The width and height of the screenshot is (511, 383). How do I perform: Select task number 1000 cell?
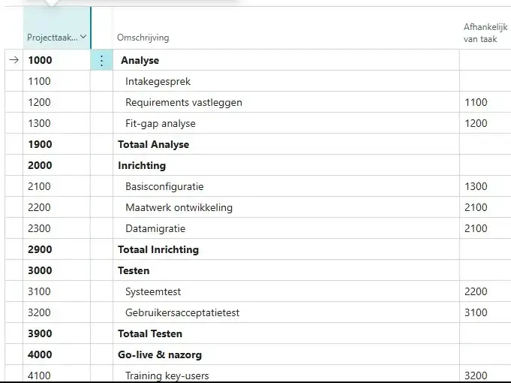[57, 60]
